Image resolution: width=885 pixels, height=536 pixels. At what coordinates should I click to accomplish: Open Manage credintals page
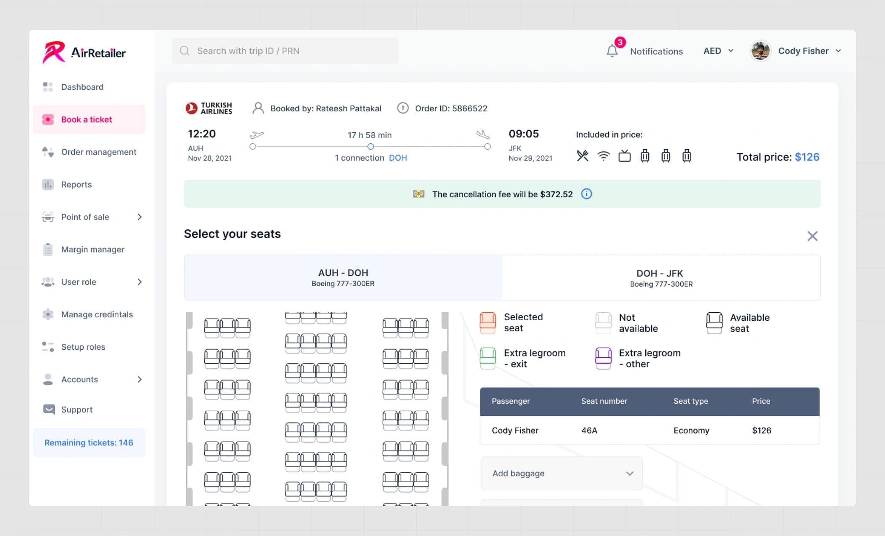pos(89,314)
